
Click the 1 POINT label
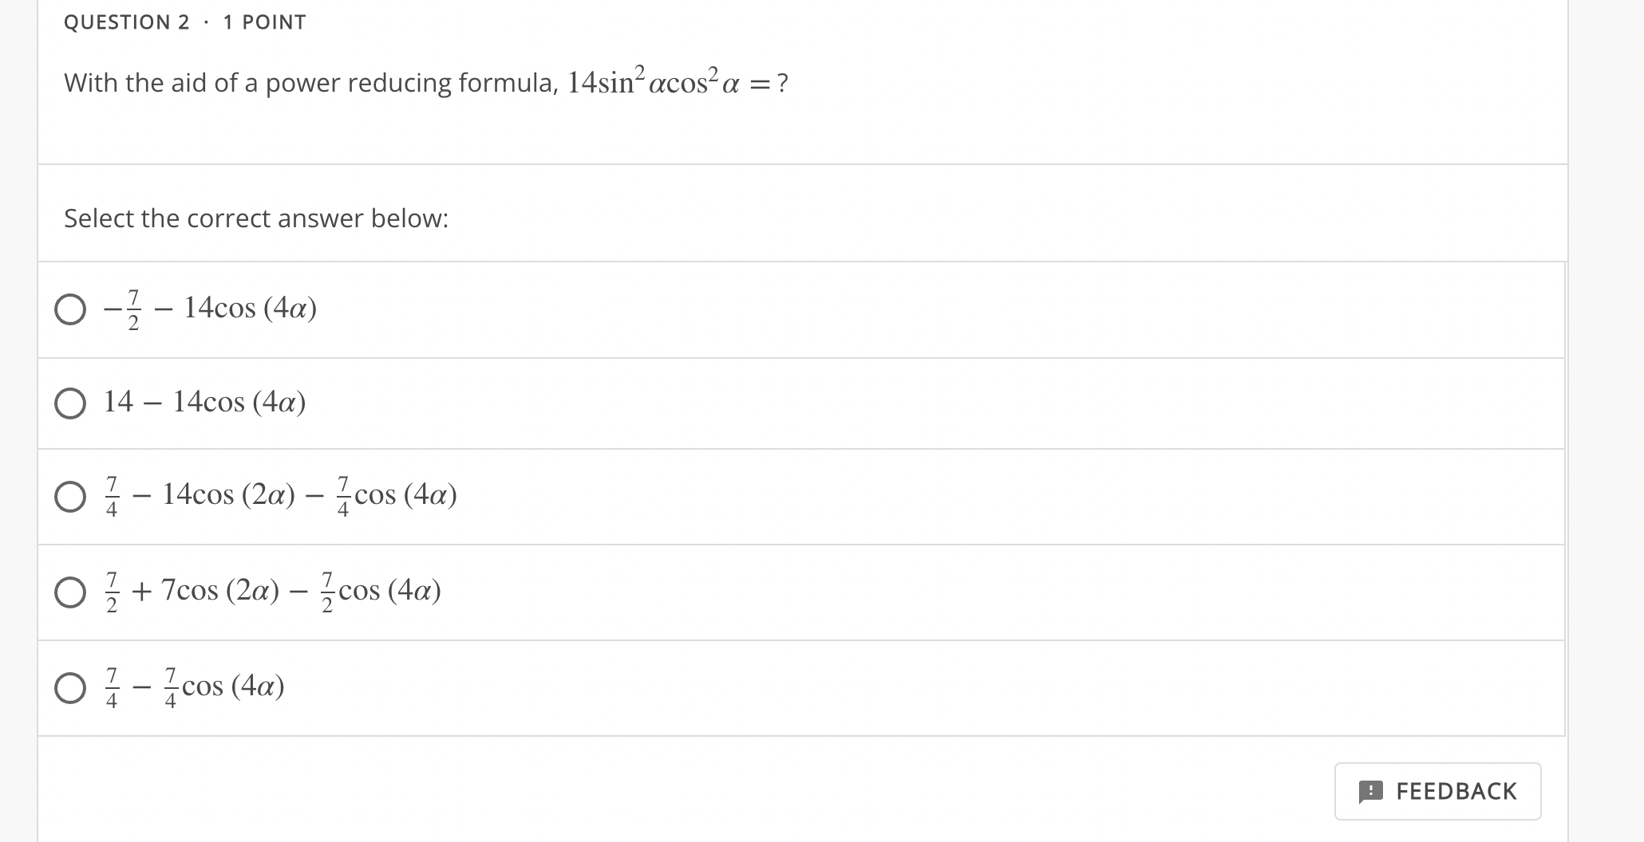coord(264,22)
